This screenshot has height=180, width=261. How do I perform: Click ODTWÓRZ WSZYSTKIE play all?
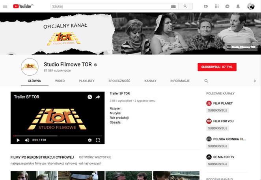(95, 157)
